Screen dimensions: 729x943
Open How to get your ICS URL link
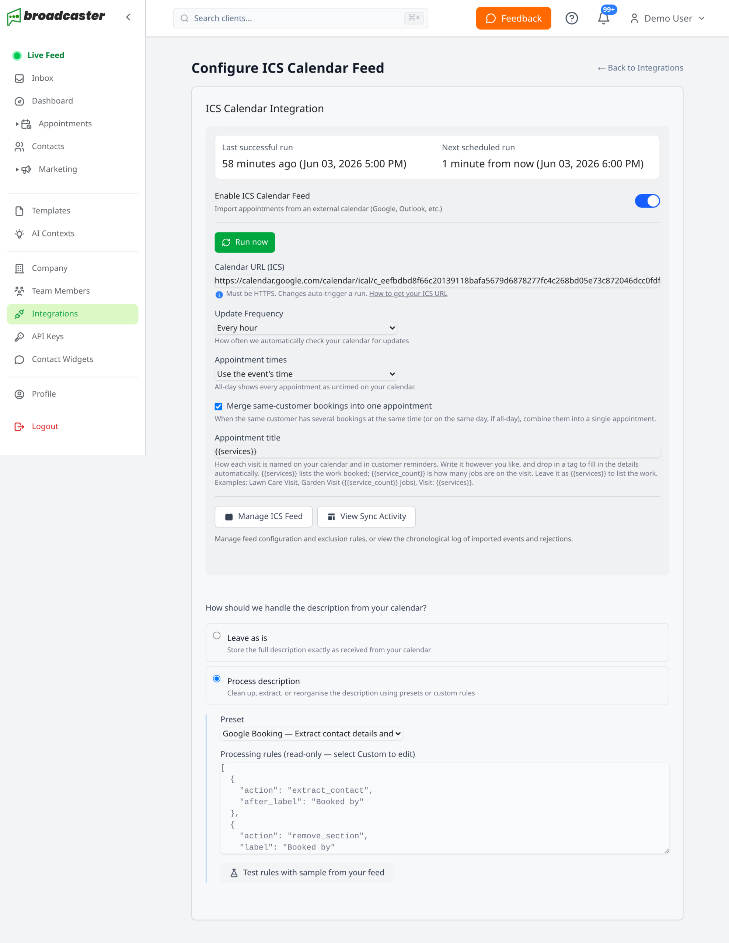coord(408,294)
